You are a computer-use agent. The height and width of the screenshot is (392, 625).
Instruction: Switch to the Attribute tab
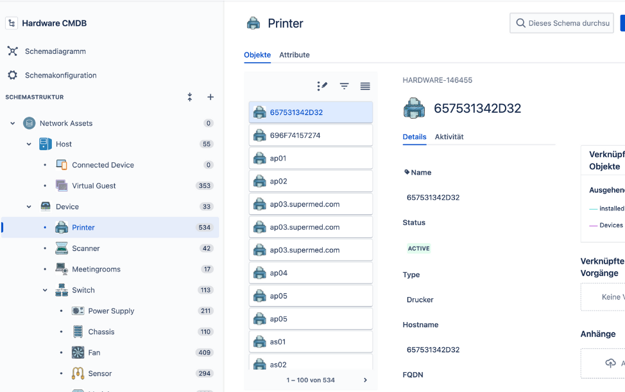click(x=294, y=55)
